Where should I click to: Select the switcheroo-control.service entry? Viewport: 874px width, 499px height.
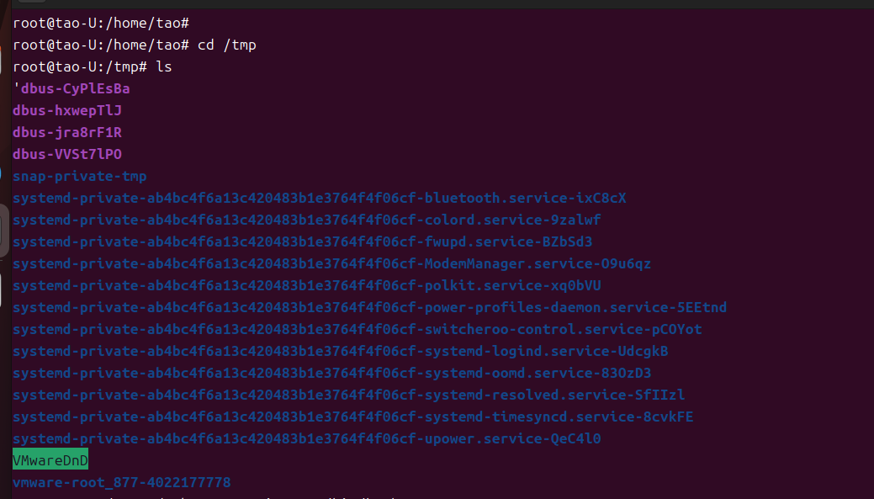[357, 329]
